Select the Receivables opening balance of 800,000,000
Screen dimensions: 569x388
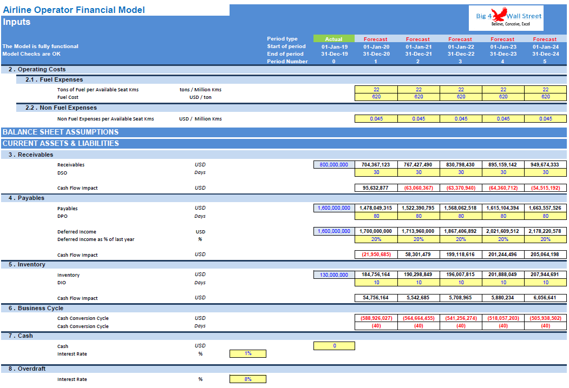tap(334, 164)
